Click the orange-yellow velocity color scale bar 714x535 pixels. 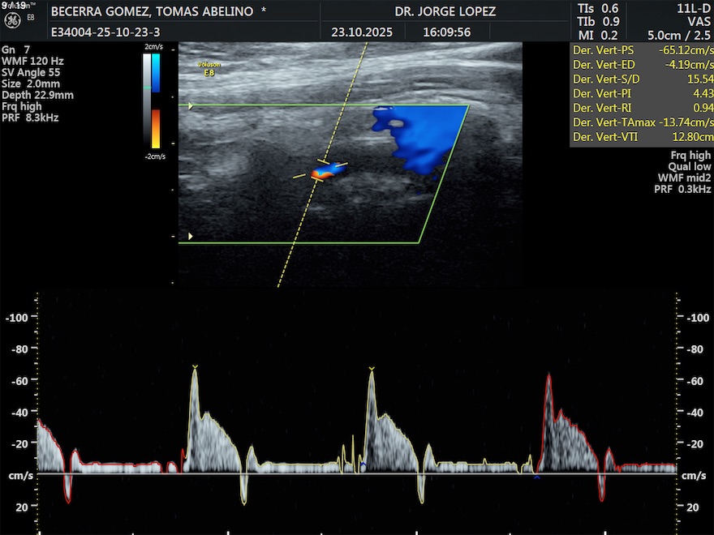[156, 128]
